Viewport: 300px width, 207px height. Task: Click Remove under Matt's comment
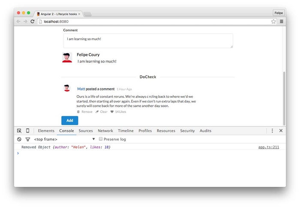tap(85, 112)
